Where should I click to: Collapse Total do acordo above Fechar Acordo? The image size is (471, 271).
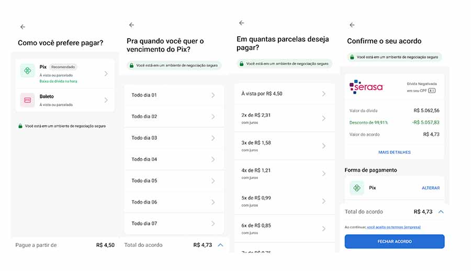pyautogui.click(x=441, y=212)
